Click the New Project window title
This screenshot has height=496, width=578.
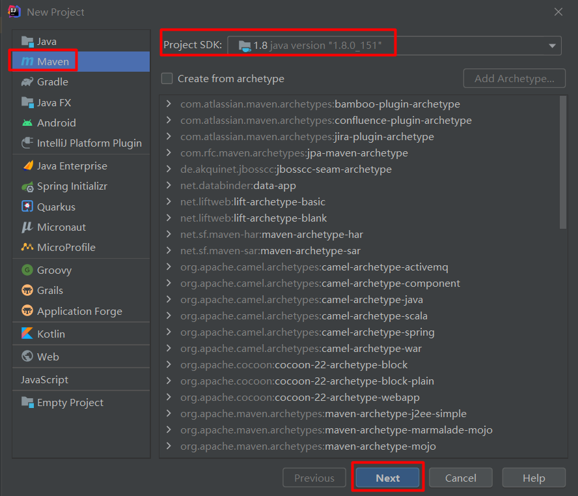[x=56, y=12]
